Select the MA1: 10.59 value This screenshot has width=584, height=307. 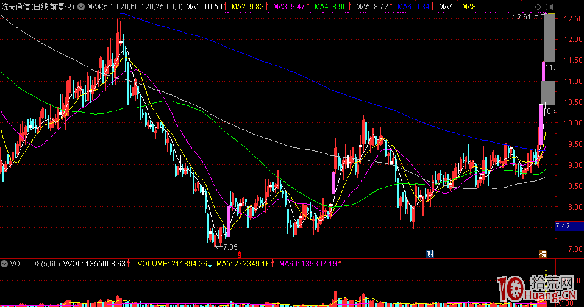204,7
